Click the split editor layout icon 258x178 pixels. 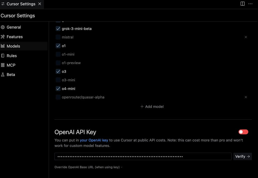243,4
